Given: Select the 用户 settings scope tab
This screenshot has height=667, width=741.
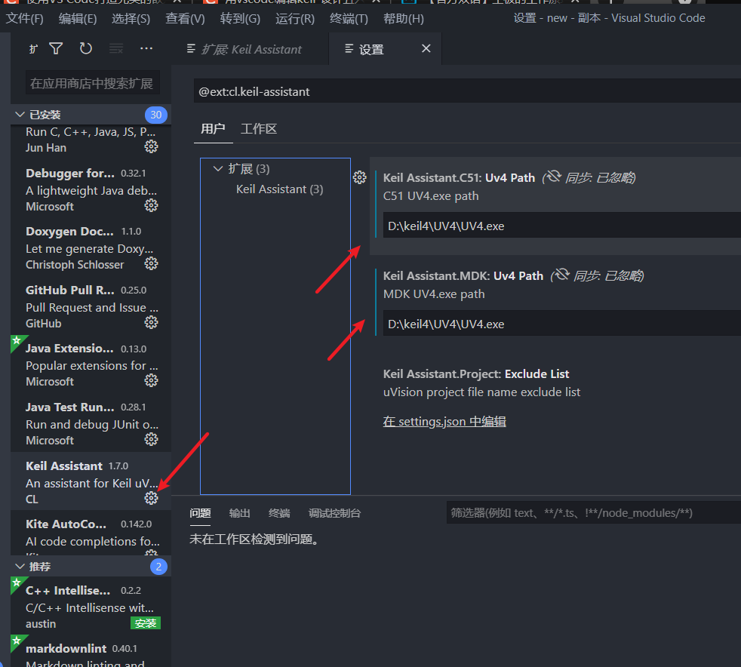Looking at the screenshot, I should 213,129.
